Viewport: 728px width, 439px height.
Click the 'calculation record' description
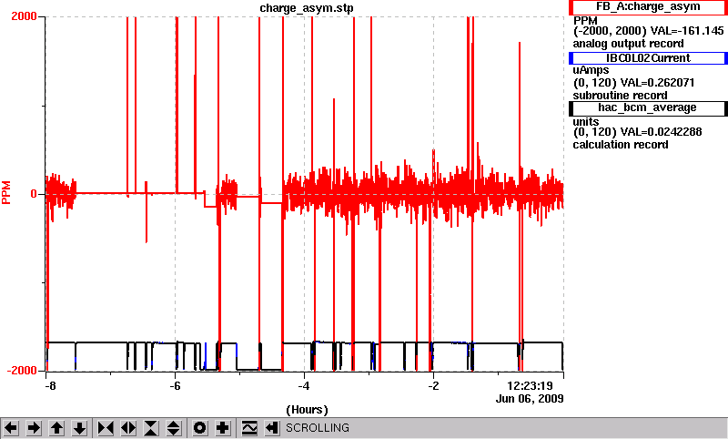pyautogui.click(x=621, y=145)
